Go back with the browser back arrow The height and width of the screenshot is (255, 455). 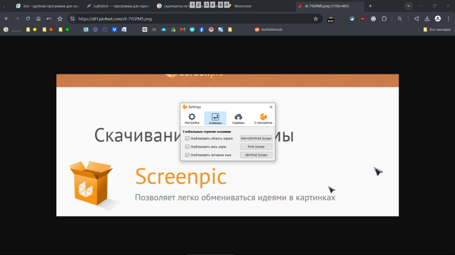(7, 19)
